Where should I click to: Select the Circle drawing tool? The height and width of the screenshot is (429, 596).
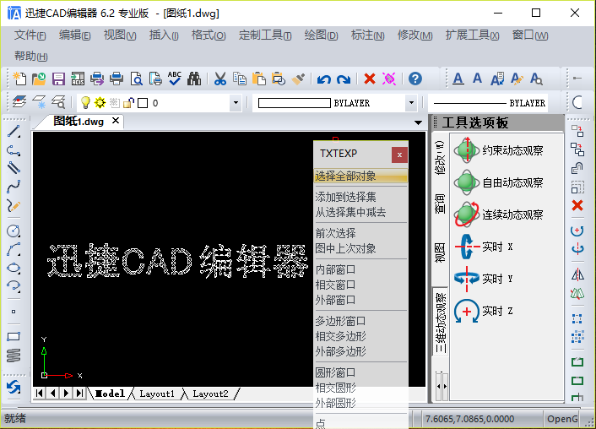click(14, 231)
